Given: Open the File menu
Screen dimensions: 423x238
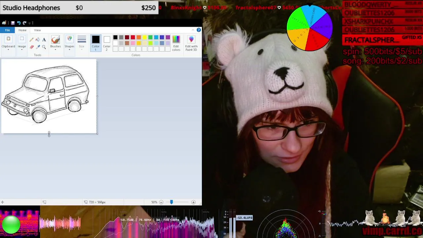Looking at the screenshot, I should [x=7, y=30].
